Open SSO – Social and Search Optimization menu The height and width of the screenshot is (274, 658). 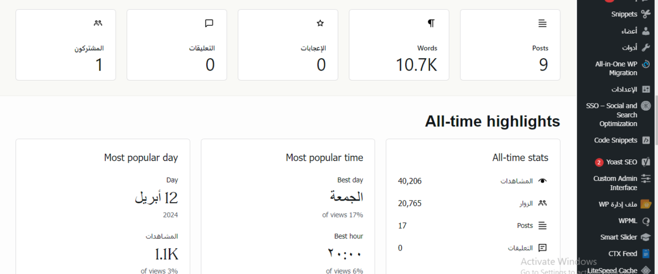pyautogui.click(x=617, y=115)
